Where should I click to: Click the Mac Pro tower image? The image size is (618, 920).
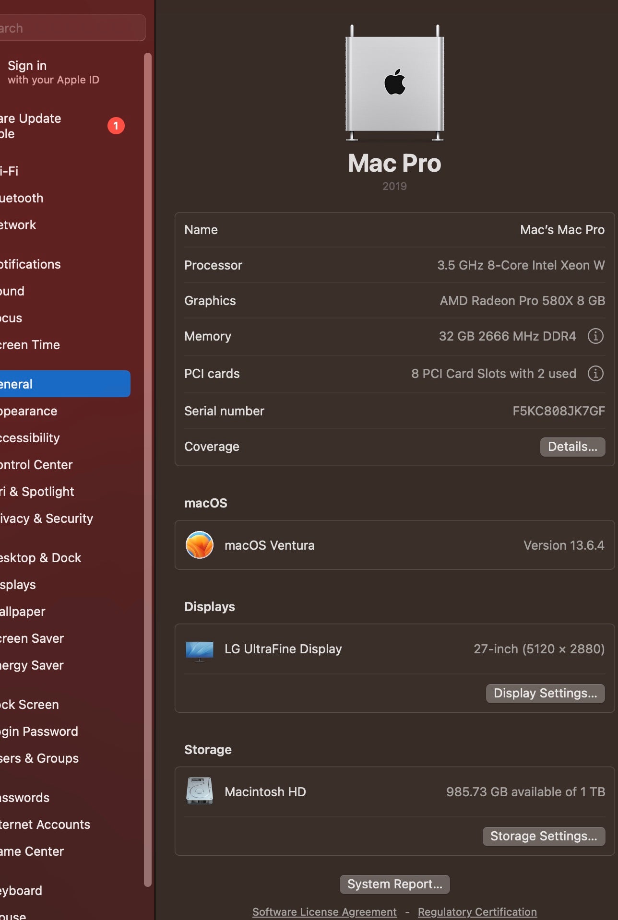(394, 83)
